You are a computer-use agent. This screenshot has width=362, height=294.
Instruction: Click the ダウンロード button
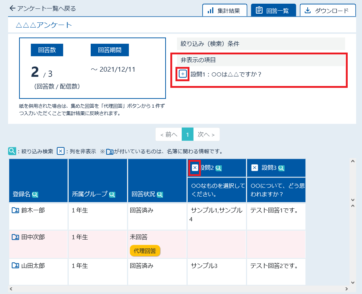click(x=327, y=10)
